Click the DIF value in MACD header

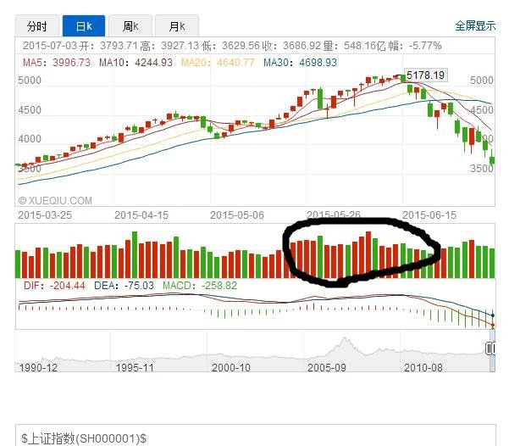[x=42, y=287]
